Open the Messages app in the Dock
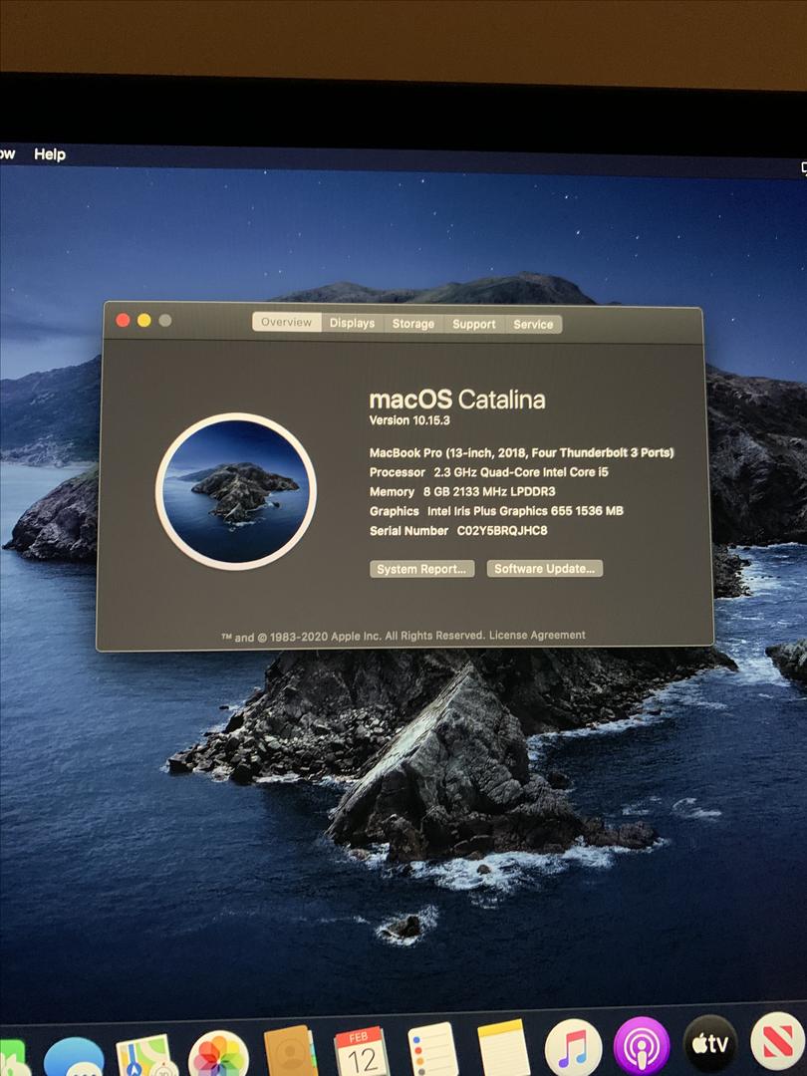 pyautogui.click(x=74, y=1057)
